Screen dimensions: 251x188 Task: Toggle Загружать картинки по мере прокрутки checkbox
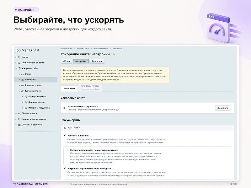tap(65, 168)
